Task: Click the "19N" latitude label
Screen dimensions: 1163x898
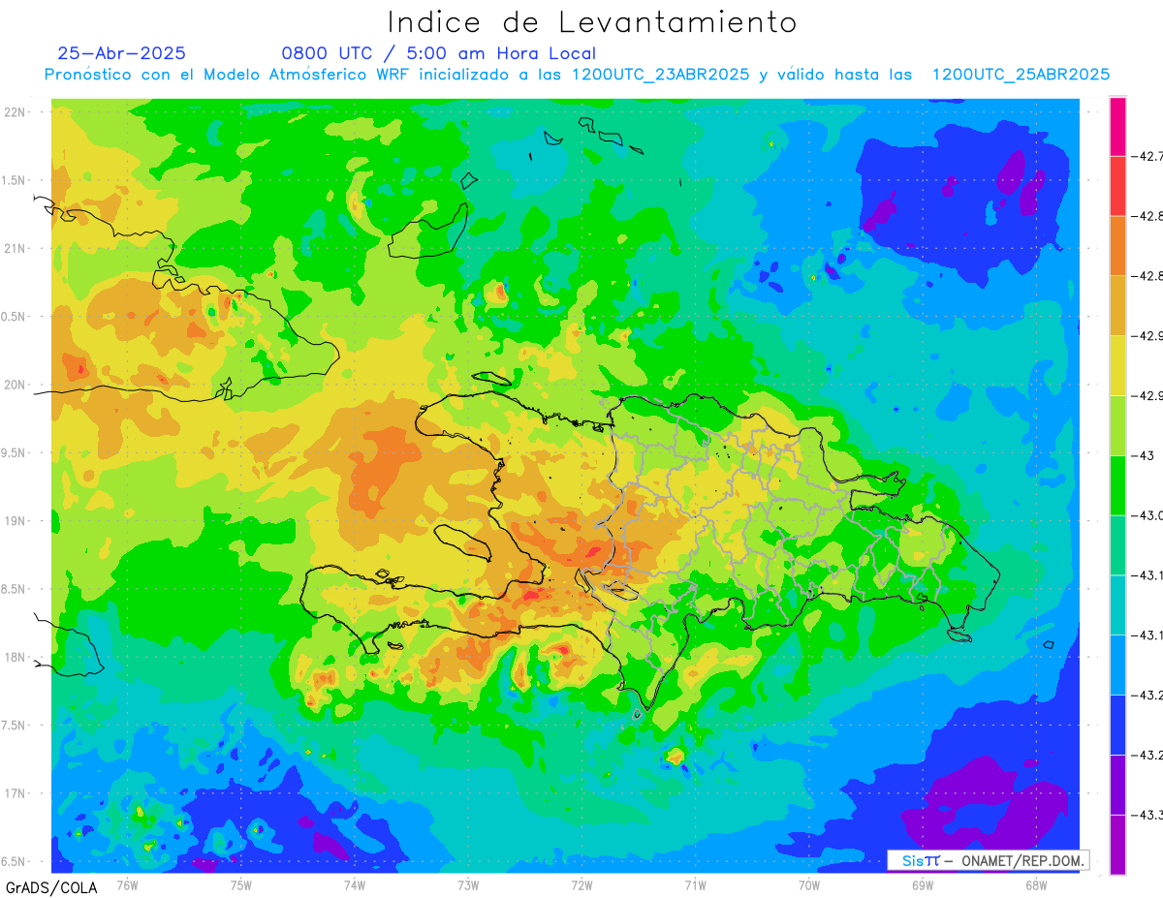Action: point(14,521)
